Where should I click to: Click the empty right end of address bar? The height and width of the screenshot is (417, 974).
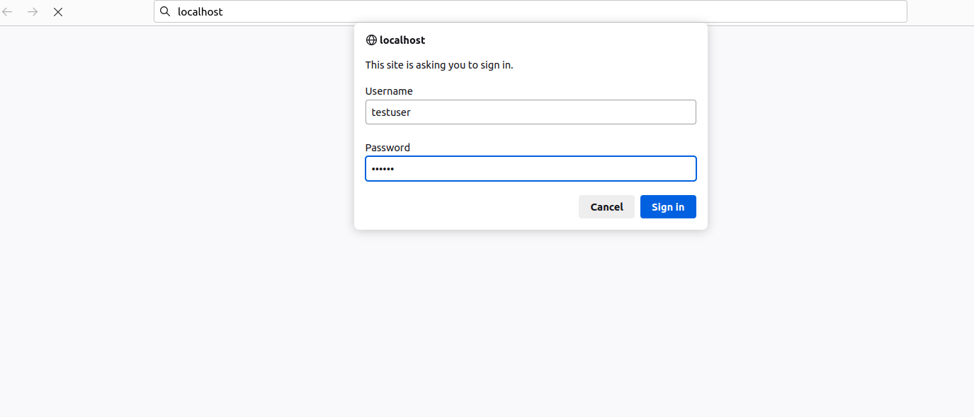pyautogui.click(x=850, y=12)
